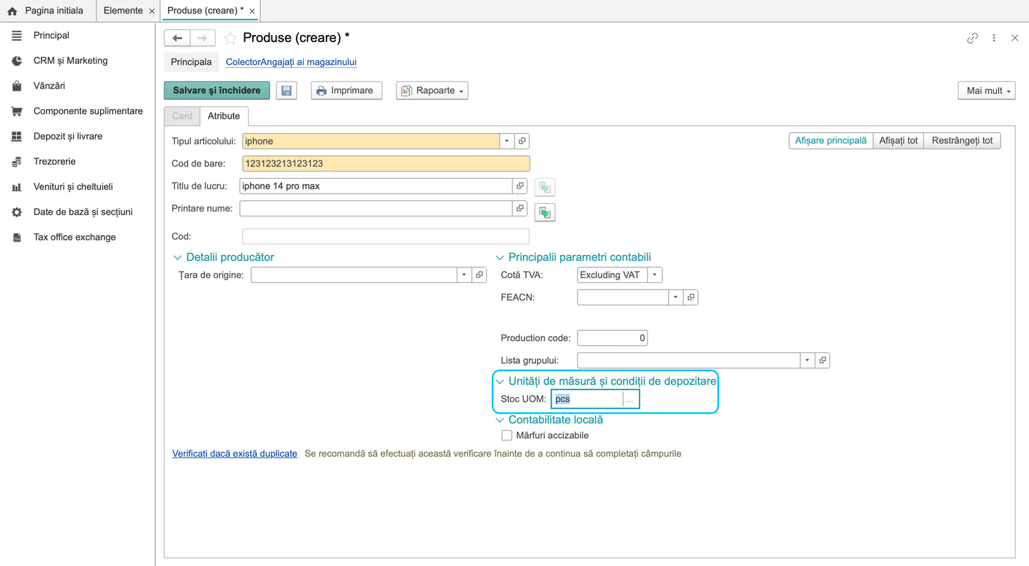Image resolution: width=1029 pixels, height=566 pixels.
Task: Click the home icon beside Pagina initiala
Action: (x=12, y=11)
